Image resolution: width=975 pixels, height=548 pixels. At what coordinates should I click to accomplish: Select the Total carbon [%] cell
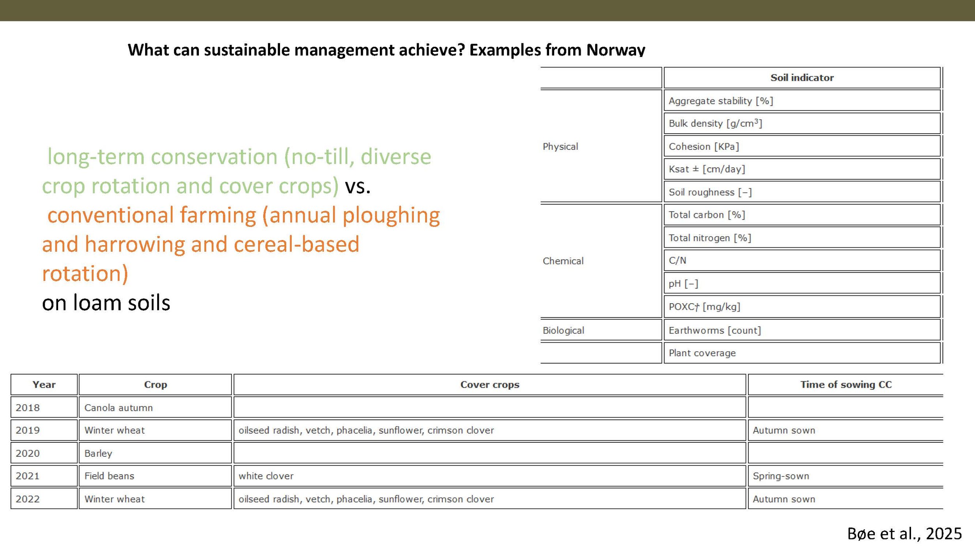[x=706, y=215]
